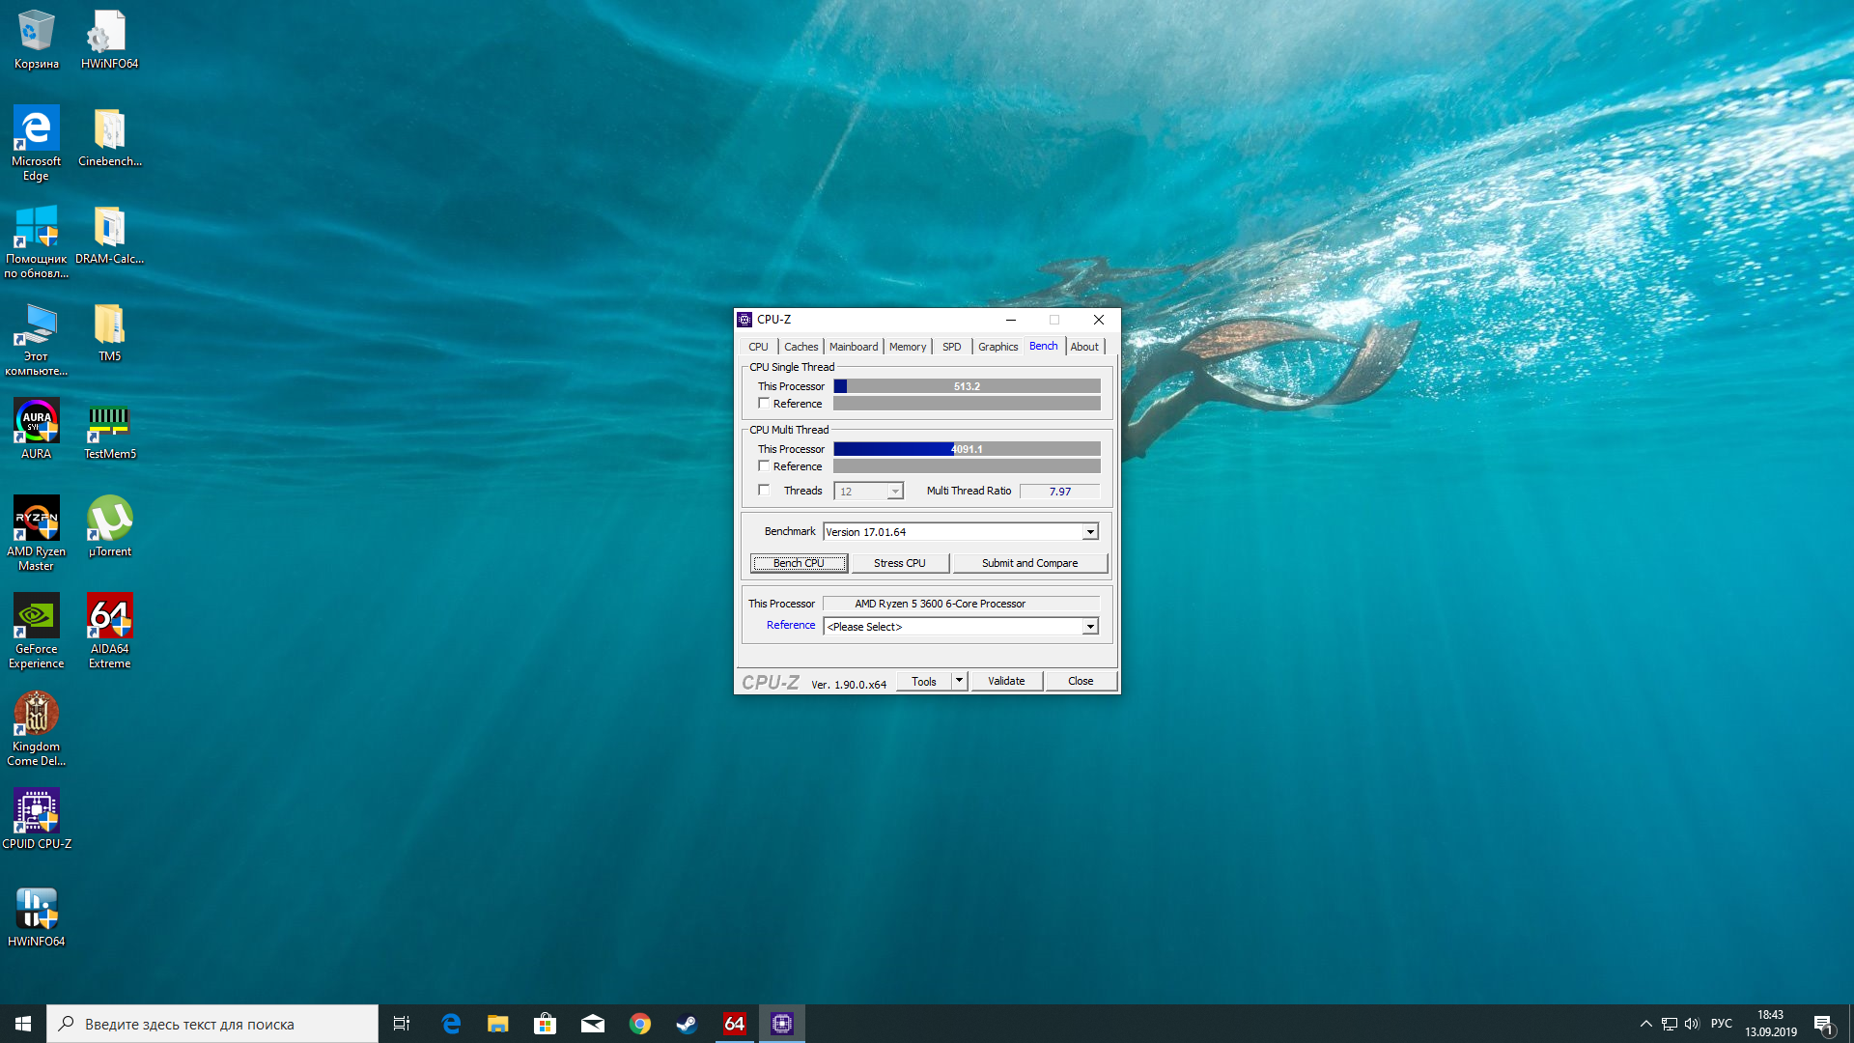Click the Submit and Compare button
This screenshot has height=1043, width=1854.
(1029, 563)
